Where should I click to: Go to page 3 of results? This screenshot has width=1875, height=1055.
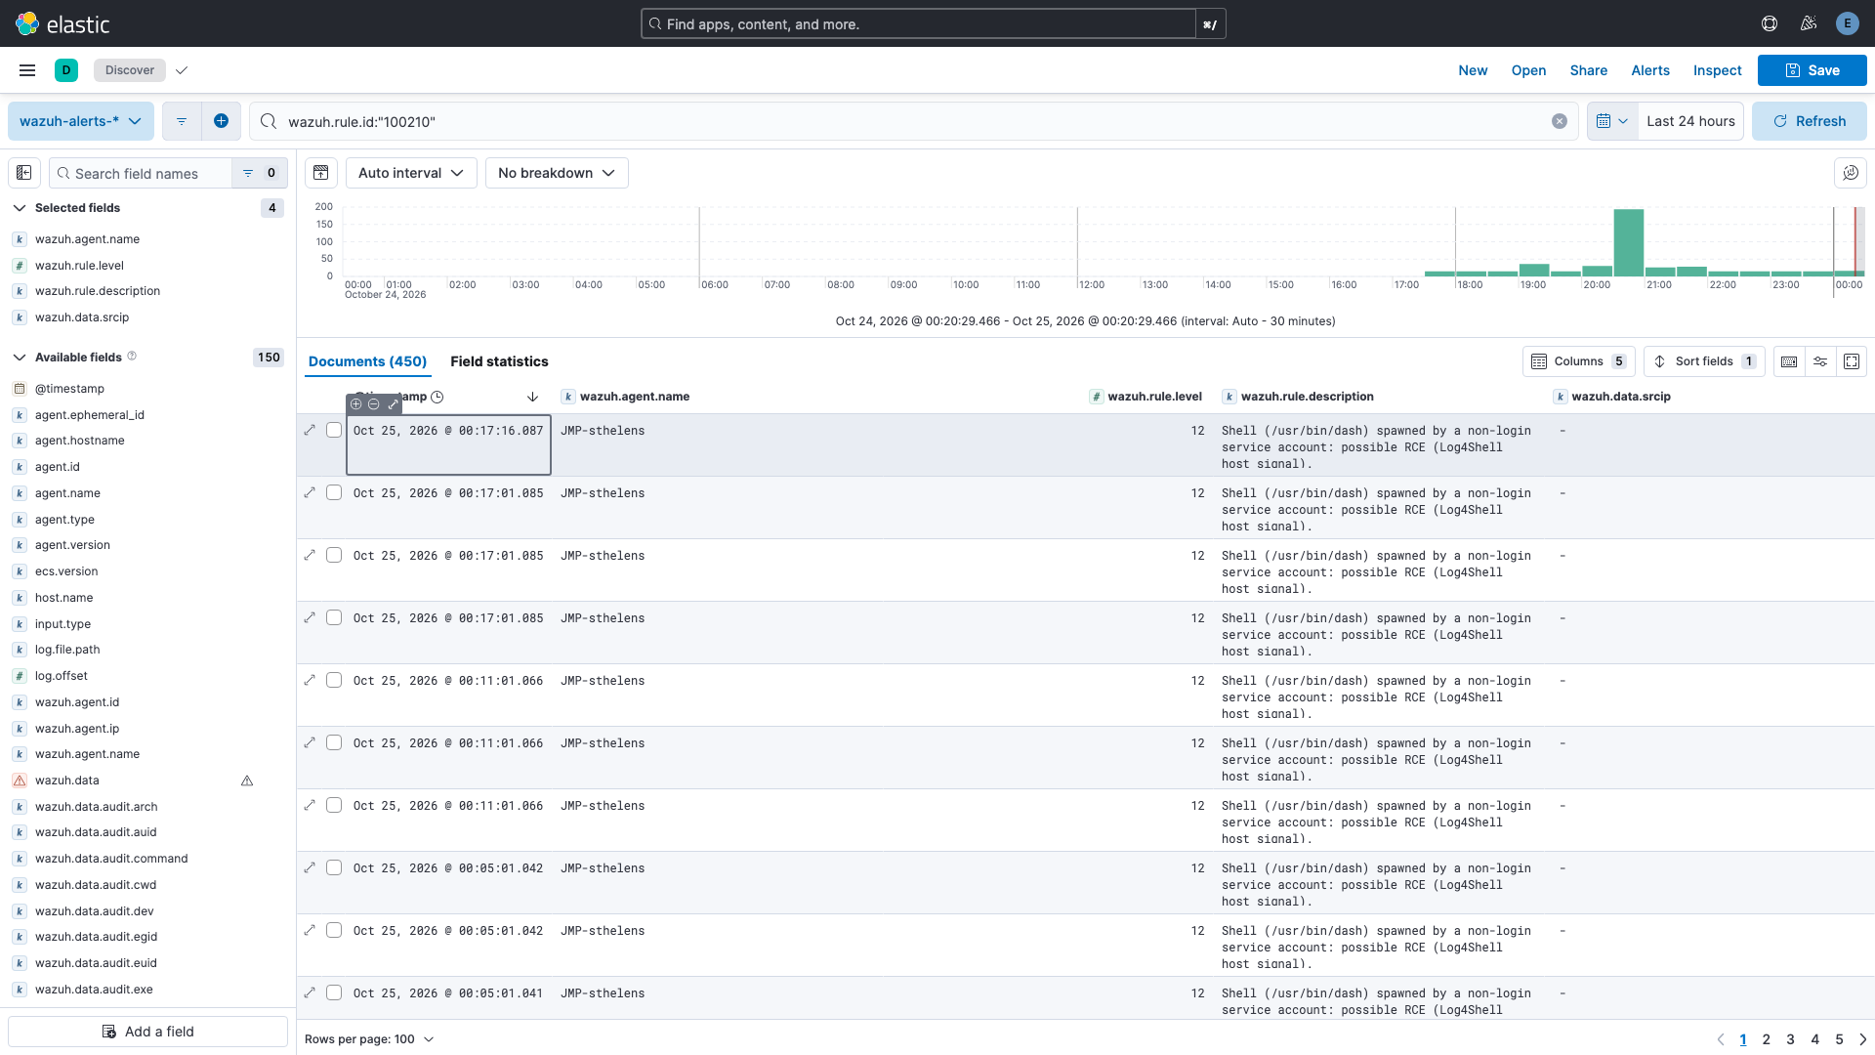(x=1790, y=1039)
